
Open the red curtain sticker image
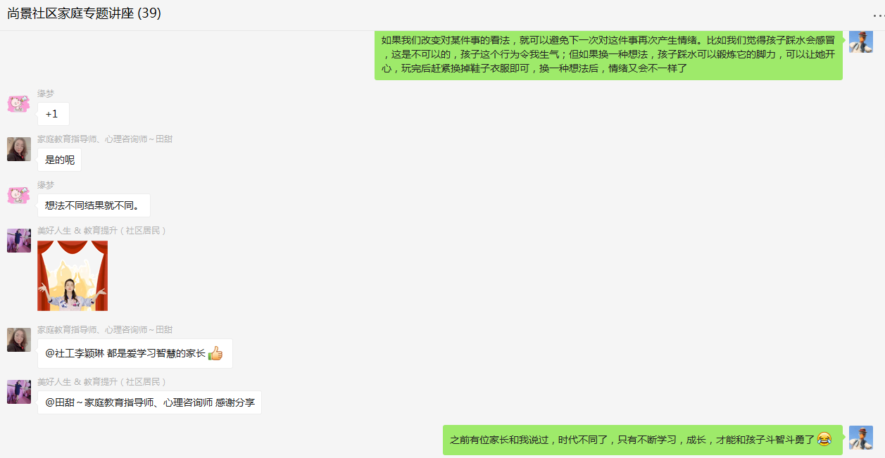coord(73,276)
